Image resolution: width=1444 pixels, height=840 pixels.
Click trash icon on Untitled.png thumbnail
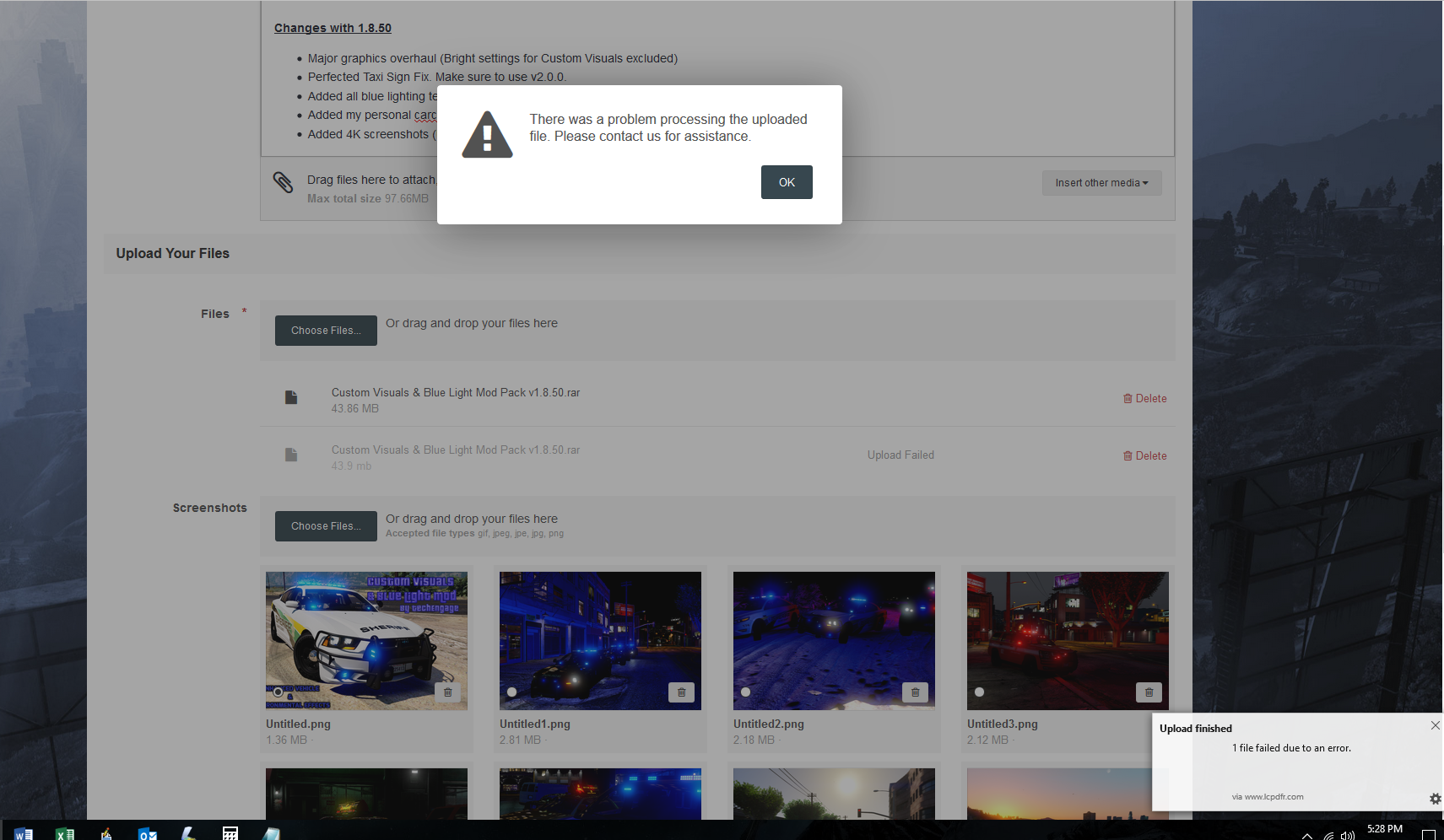[448, 692]
